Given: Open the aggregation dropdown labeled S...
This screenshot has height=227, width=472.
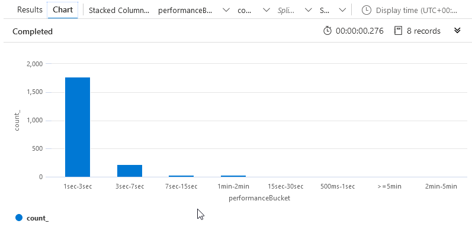Looking at the screenshot, I should [x=332, y=10].
